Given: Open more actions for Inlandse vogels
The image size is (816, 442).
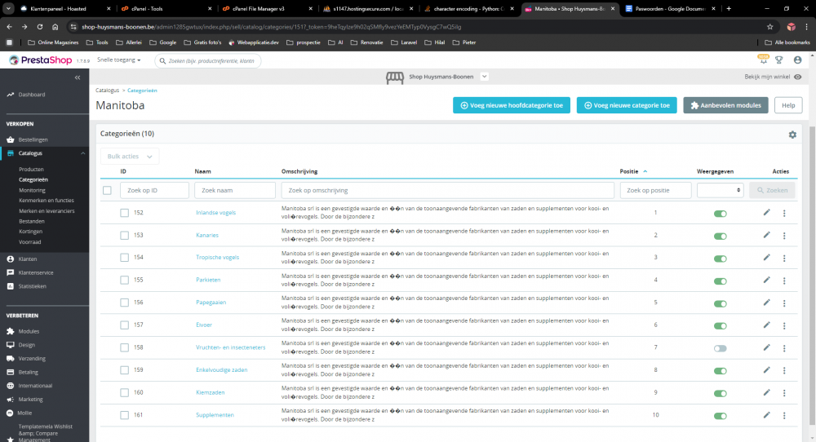Looking at the screenshot, I should (x=784, y=213).
